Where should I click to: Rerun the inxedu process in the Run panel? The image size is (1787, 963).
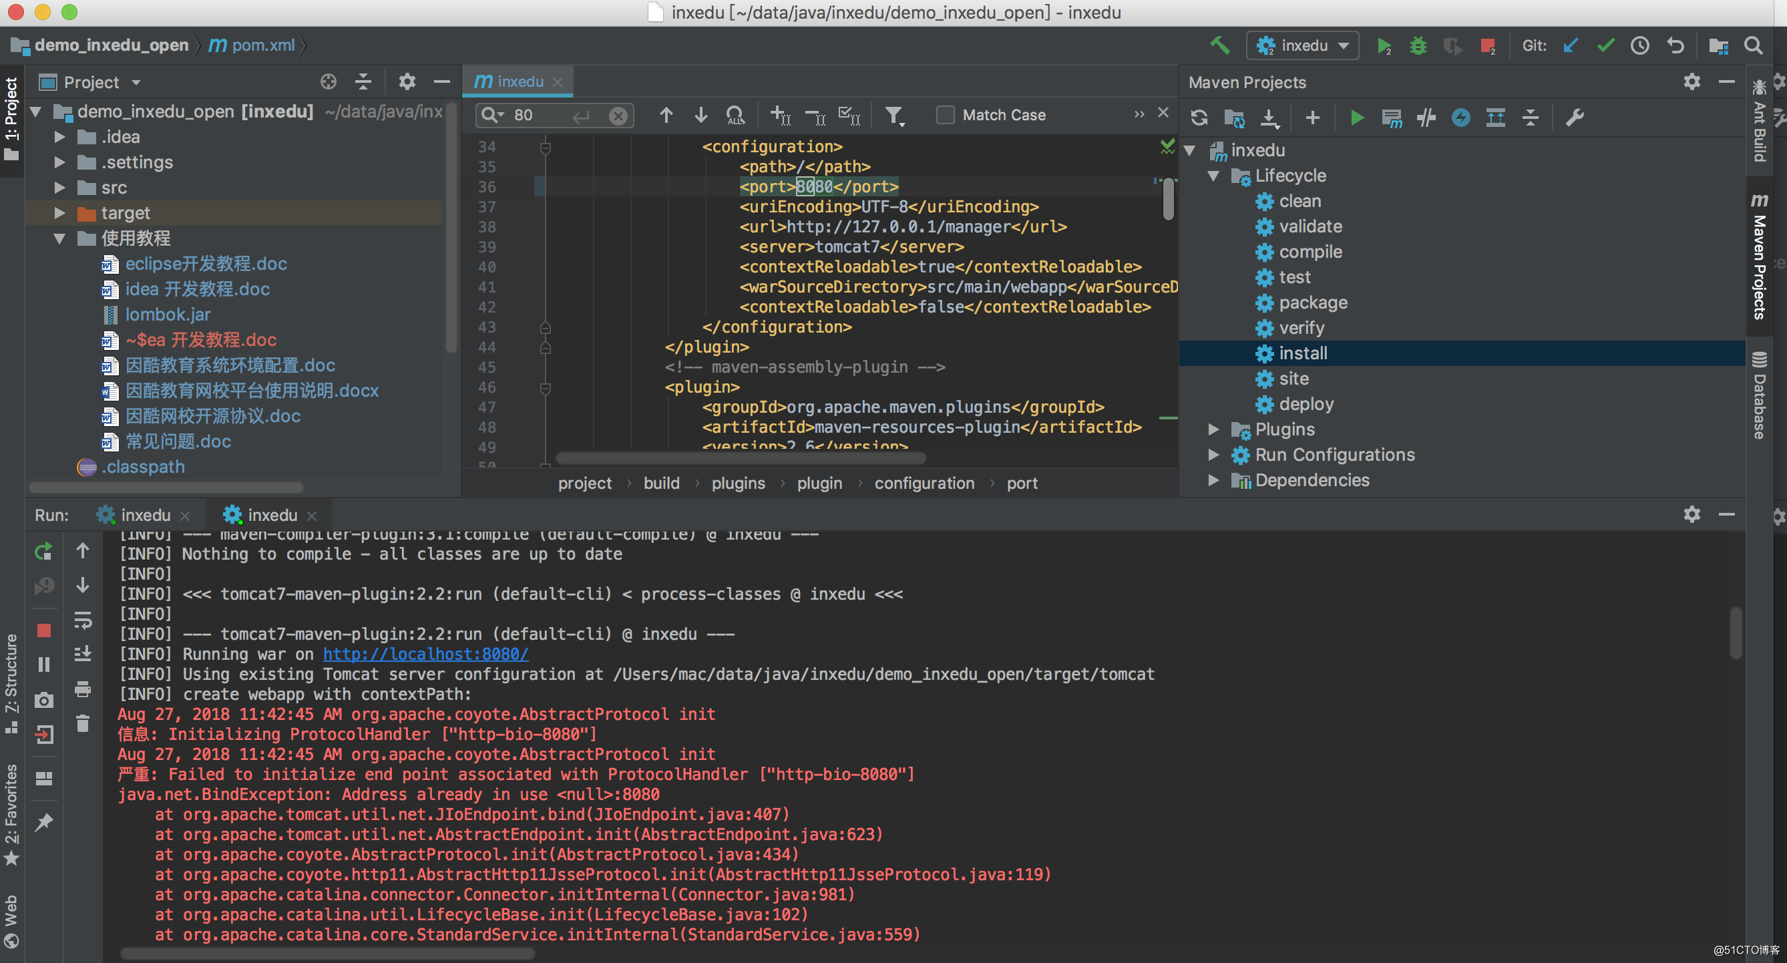pos(43,552)
